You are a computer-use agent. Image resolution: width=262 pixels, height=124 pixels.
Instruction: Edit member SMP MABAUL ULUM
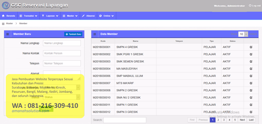click(251, 76)
